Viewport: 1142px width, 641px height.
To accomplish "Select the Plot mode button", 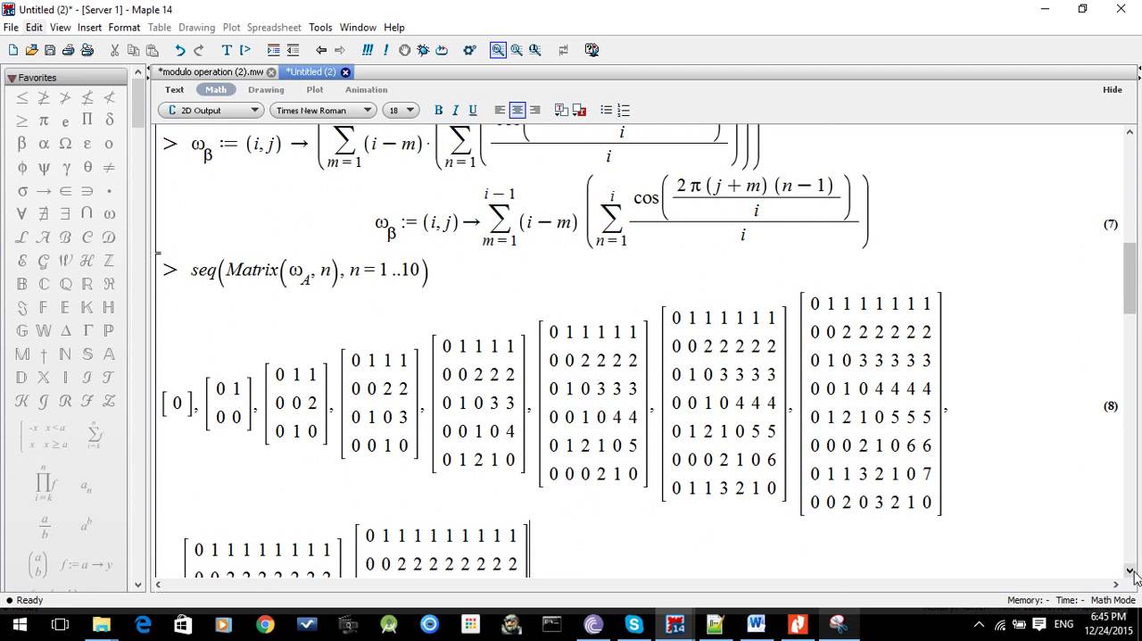I will click(315, 89).
